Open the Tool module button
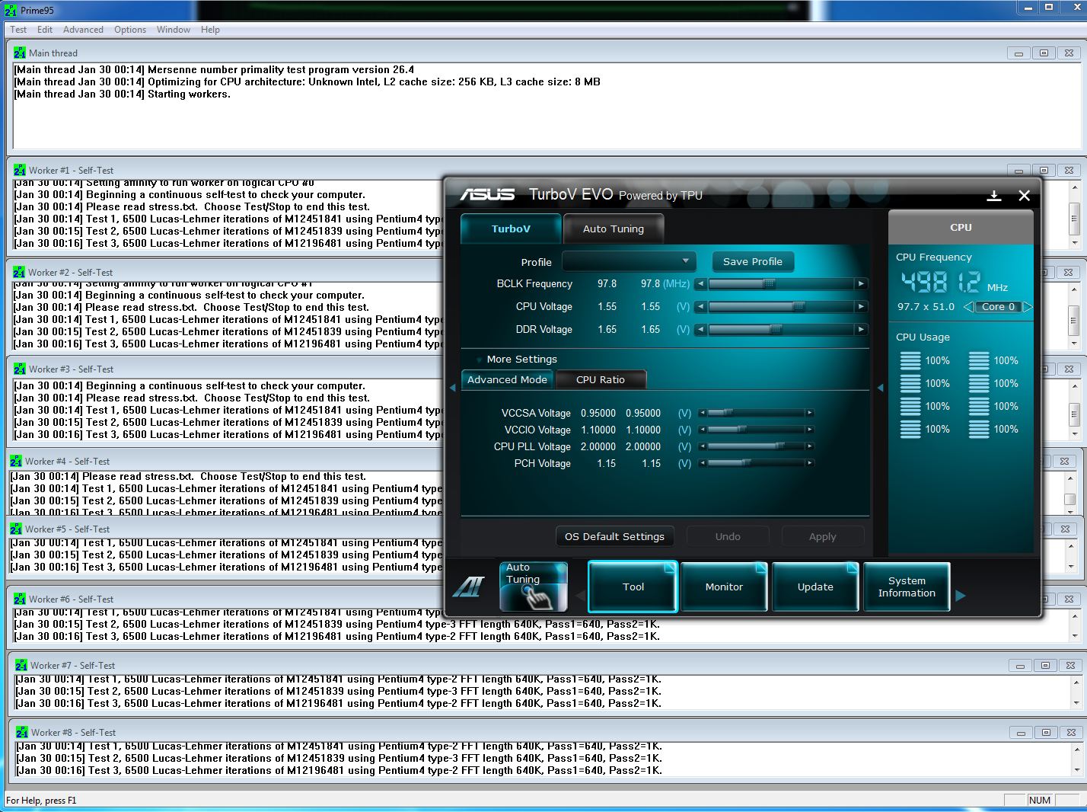Screen dimensions: 1087x812 tap(633, 587)
